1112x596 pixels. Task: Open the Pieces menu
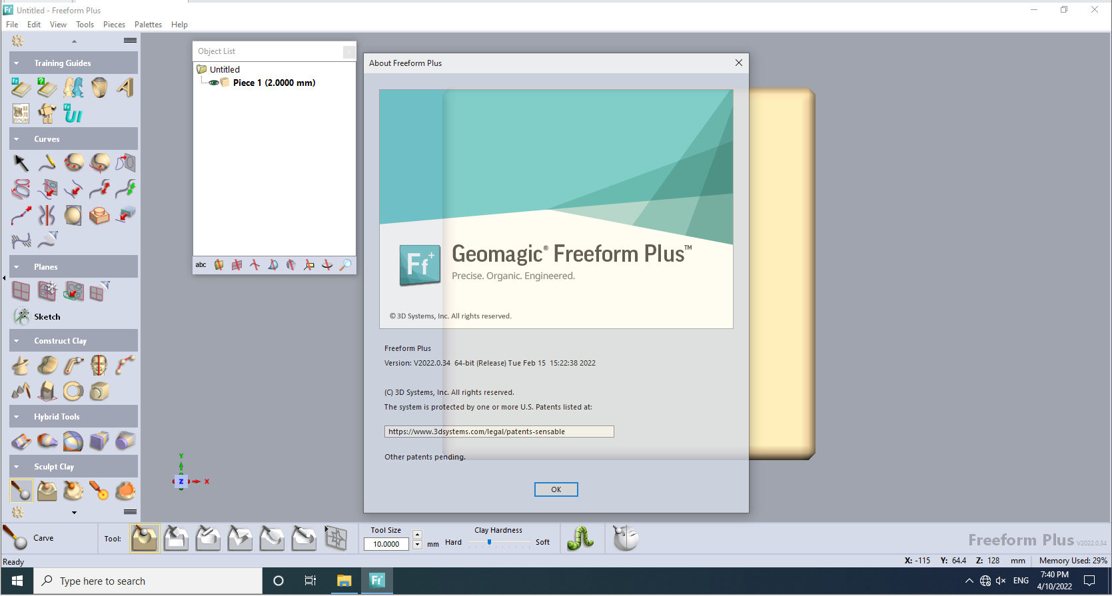[114, 25]
